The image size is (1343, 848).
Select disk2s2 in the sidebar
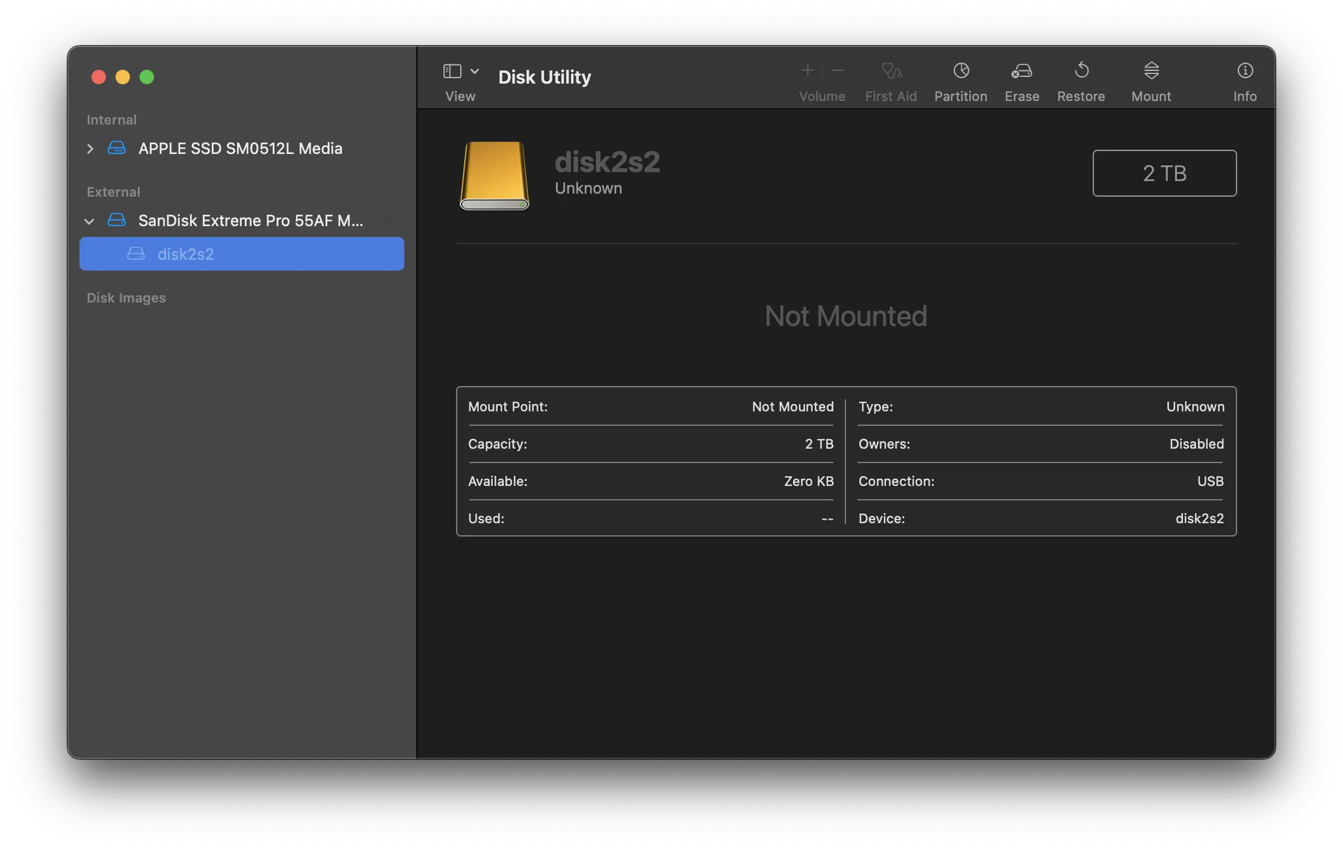185,254
